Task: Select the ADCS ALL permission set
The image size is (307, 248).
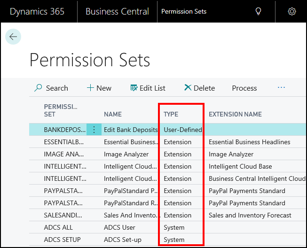Action: tap(58, 227)
